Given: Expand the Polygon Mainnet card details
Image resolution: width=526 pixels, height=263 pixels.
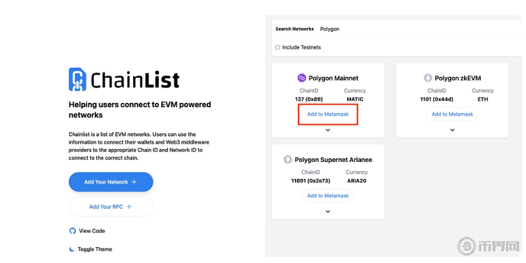Looking at the screenshot, I should pos(328,130).
